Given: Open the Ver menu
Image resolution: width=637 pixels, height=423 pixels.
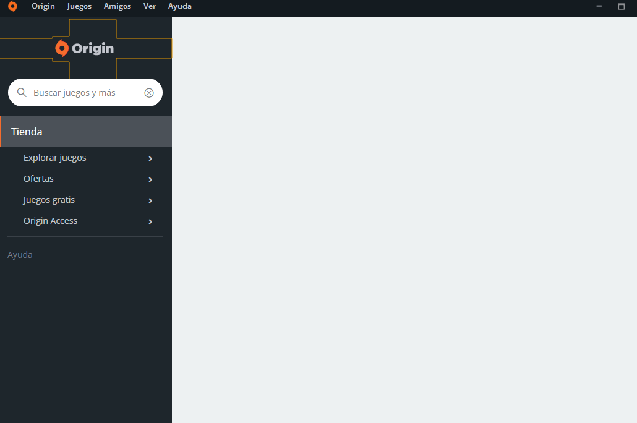Looking at the screenshot, I should [x=150, y=6].
